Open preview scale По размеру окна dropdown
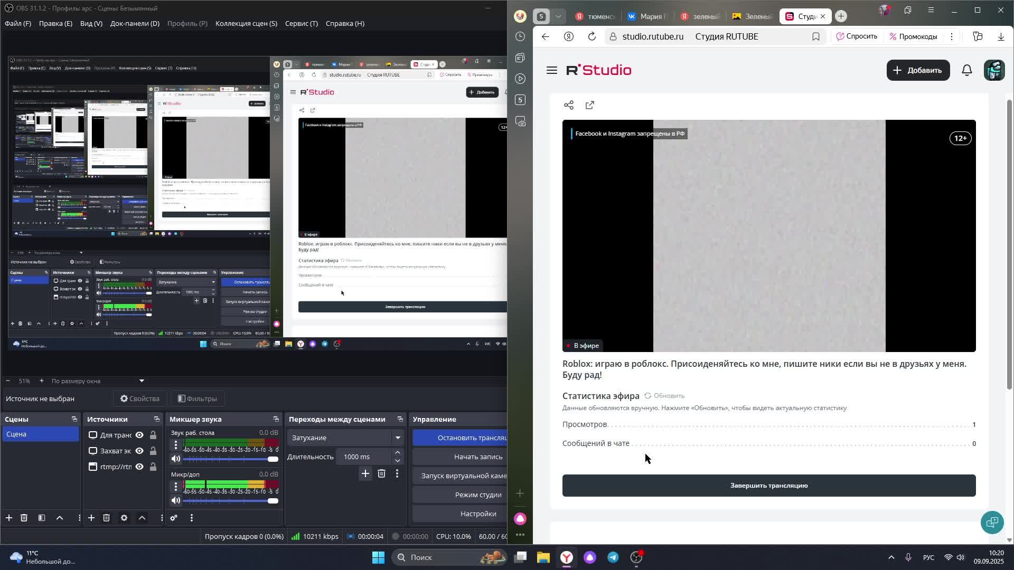The height and width of the screenshot is (570, 1014). coord(141,381)
